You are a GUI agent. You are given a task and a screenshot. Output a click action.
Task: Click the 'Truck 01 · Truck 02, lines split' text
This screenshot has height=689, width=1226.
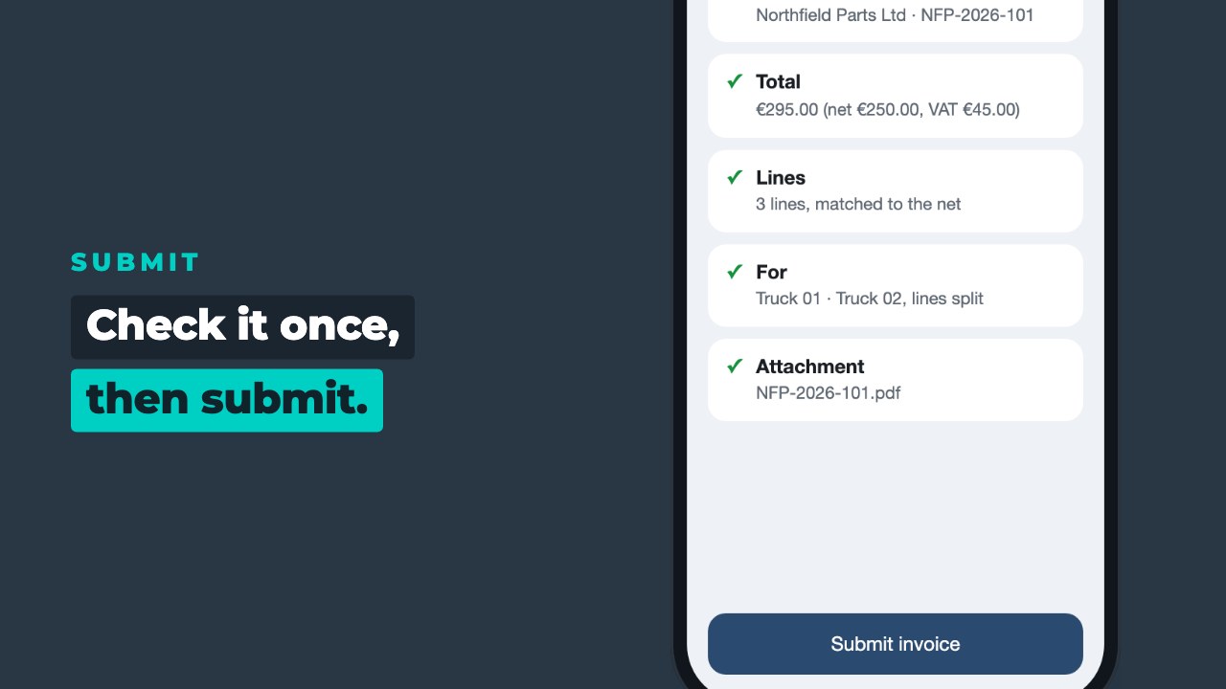pyautogui.click(x=870, y=299)
